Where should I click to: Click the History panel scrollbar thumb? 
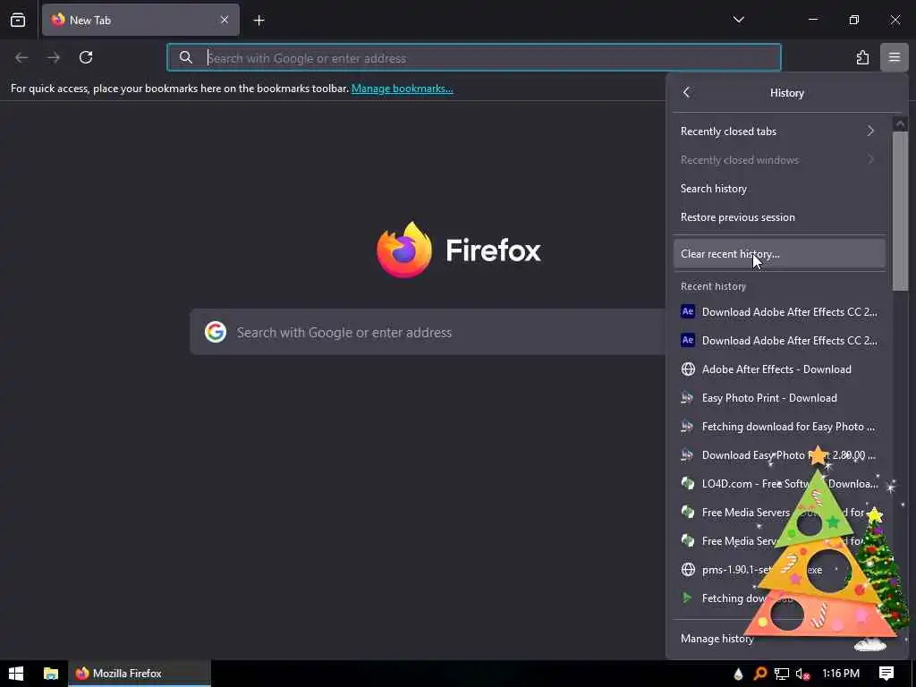click(x=900, y=210)
